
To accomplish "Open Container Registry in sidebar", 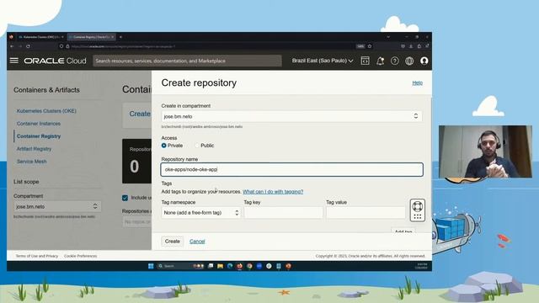I will point(39,136).
